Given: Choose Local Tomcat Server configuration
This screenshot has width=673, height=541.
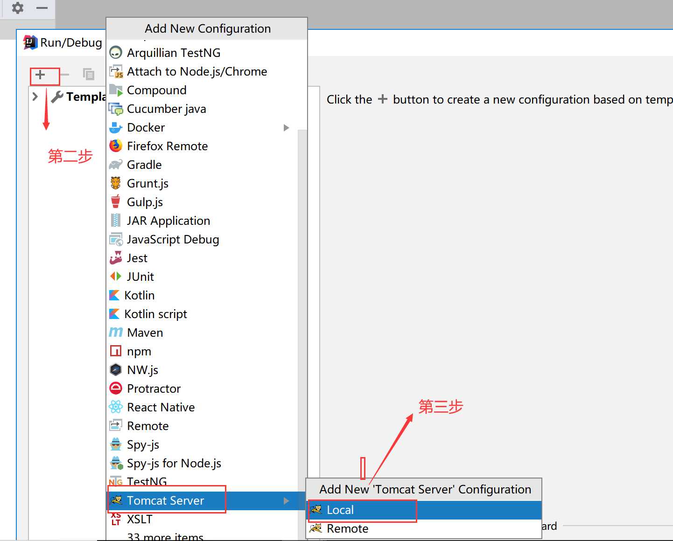Looking at the screenshot, I should coord(424,510).
